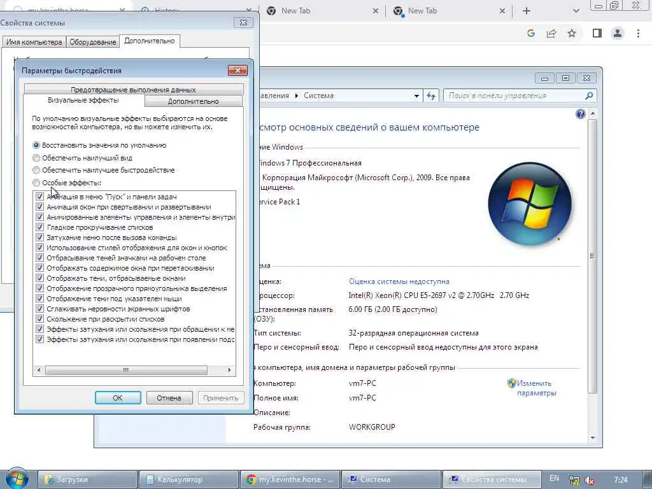The image size is (652, 489).
Task: Open a new Chrome tab with plus
Action: click(527, 11)
